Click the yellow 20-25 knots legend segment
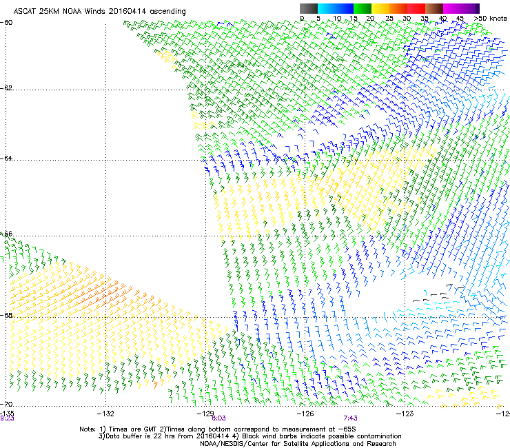This screenshot has width=510, height=448. pos(380,8)
